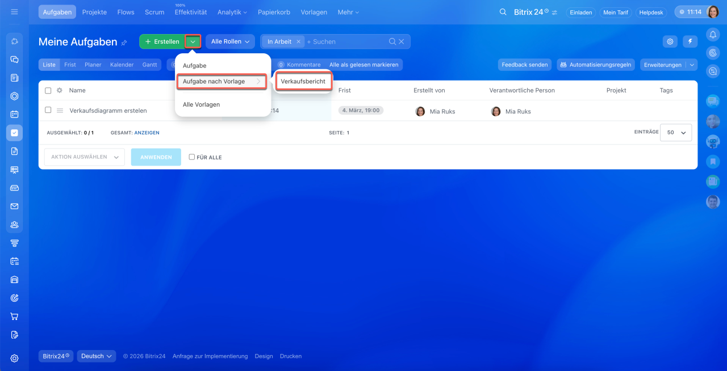
Task: Click the lightning bolt automation icon
Action: (x=690, y=41)
